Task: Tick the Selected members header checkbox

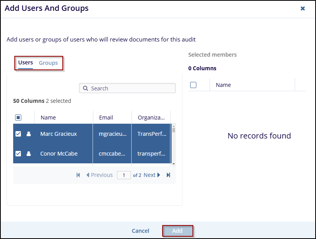Action: coord(193,85)
